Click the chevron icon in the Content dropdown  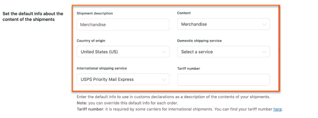pos(264,24)
